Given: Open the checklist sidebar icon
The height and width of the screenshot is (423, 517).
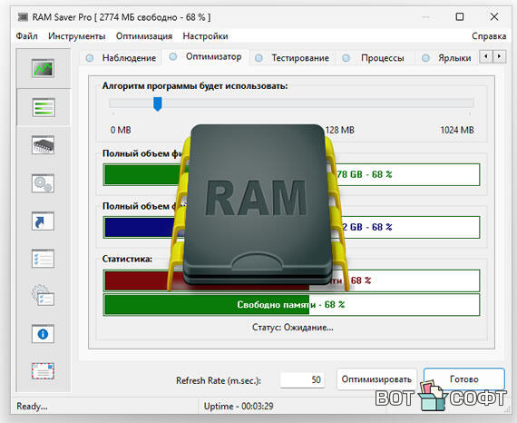Looking at the screenshot, I should [x=43, y=259].
